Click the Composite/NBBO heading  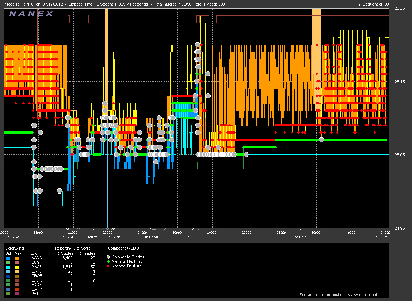coord(123,248)
